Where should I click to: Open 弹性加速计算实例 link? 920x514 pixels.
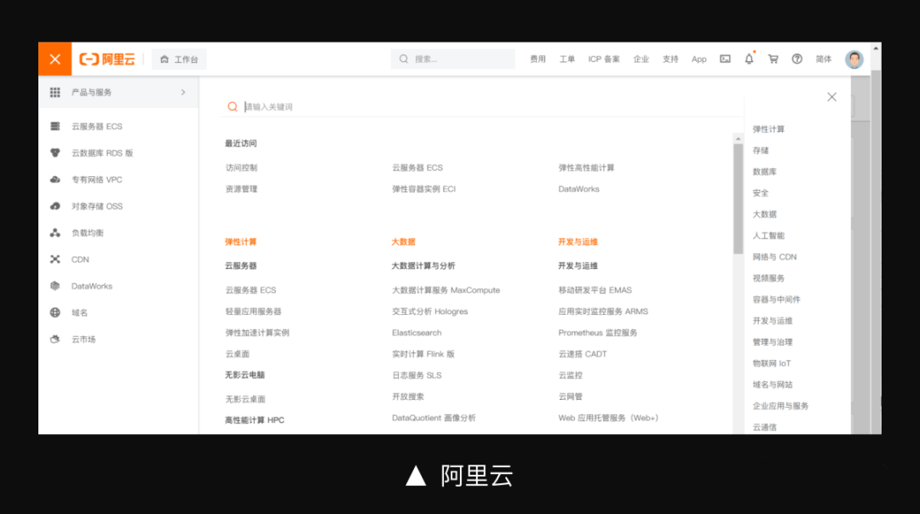[257, 332]
